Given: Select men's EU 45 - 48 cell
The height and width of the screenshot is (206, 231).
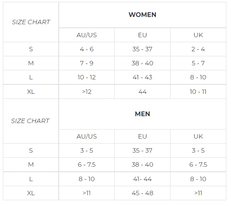Looking at the screenshot, I should click(x=142, y=193).
